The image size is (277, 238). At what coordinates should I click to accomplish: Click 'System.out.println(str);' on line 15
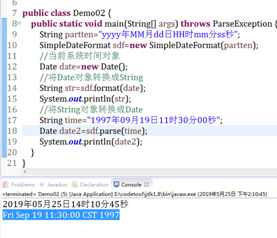pyautogui.click(x=85, y=99)
